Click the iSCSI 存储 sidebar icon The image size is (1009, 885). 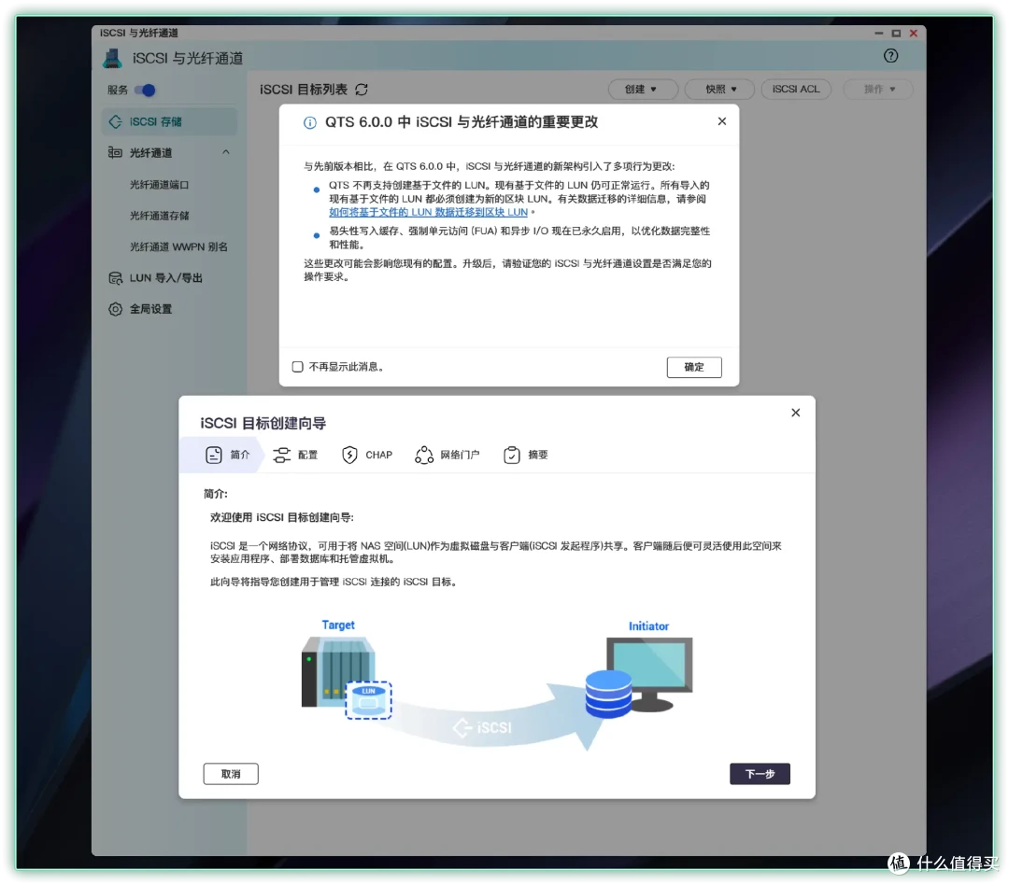116,121
